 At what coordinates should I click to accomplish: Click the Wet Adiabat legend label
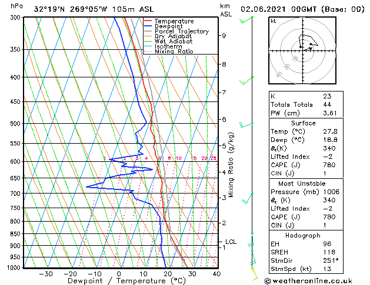click(174, 42)
